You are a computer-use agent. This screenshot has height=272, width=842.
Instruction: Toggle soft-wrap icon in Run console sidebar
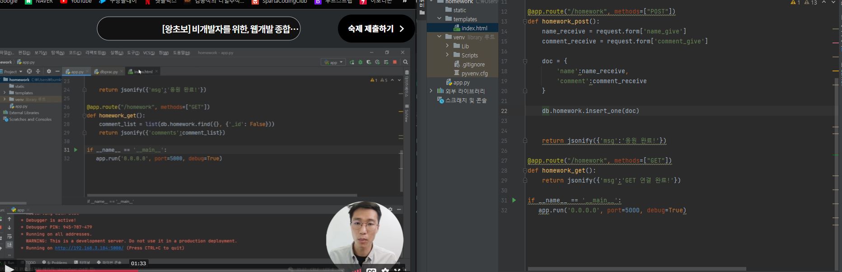tap(9, 236)
